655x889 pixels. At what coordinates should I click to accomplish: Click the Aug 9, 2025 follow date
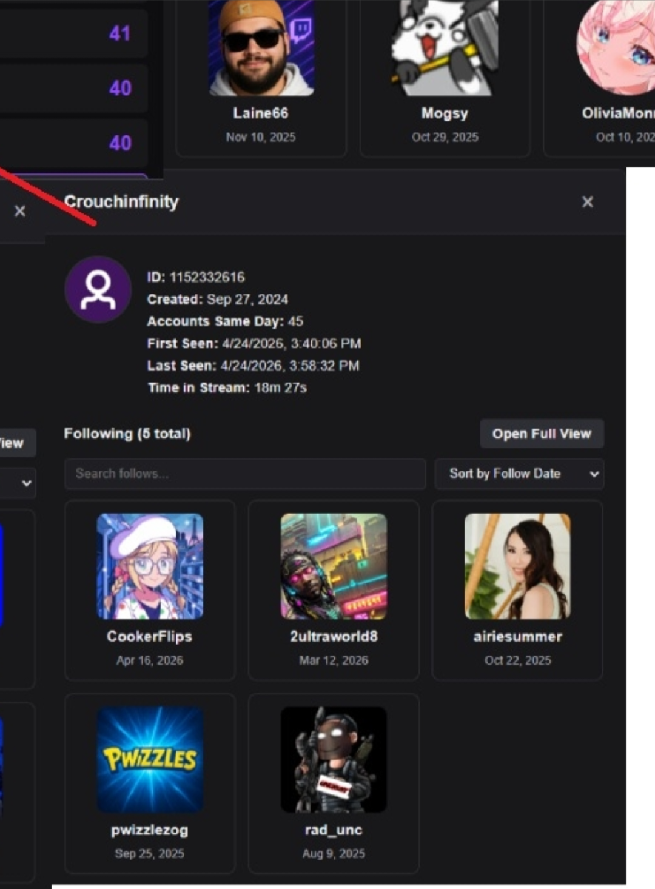(x=334, y=853)
